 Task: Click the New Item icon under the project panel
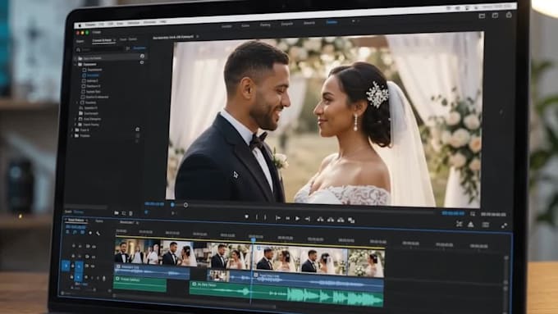point(124,213)
